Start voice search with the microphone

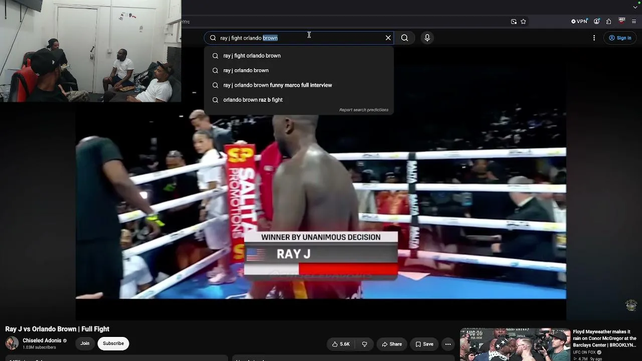(427, 38)
